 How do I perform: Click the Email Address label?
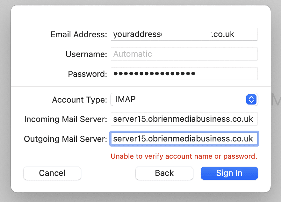click(79, 35)
